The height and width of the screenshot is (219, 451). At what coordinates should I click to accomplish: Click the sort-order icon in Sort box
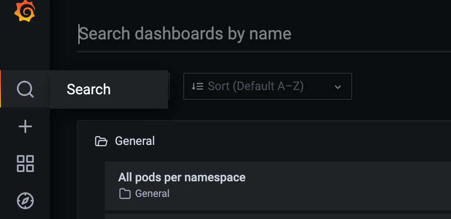(x=197, y=86)
